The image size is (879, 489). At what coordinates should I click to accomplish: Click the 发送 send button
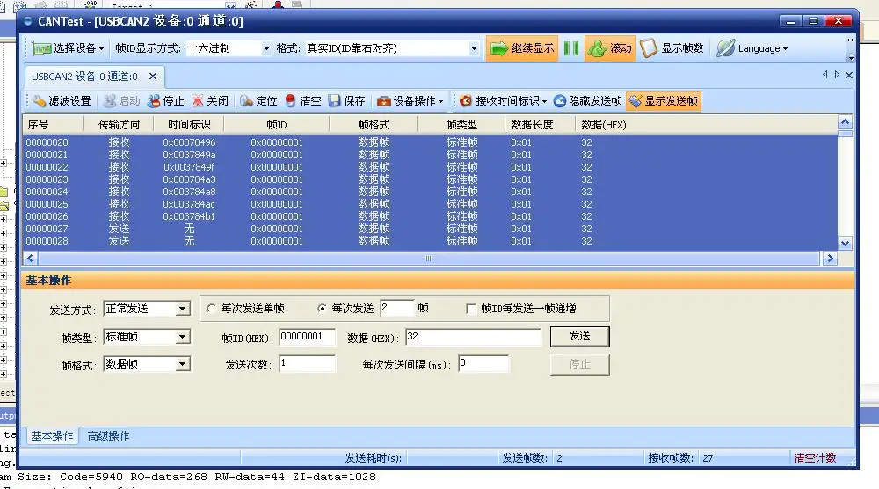point(579,336)
